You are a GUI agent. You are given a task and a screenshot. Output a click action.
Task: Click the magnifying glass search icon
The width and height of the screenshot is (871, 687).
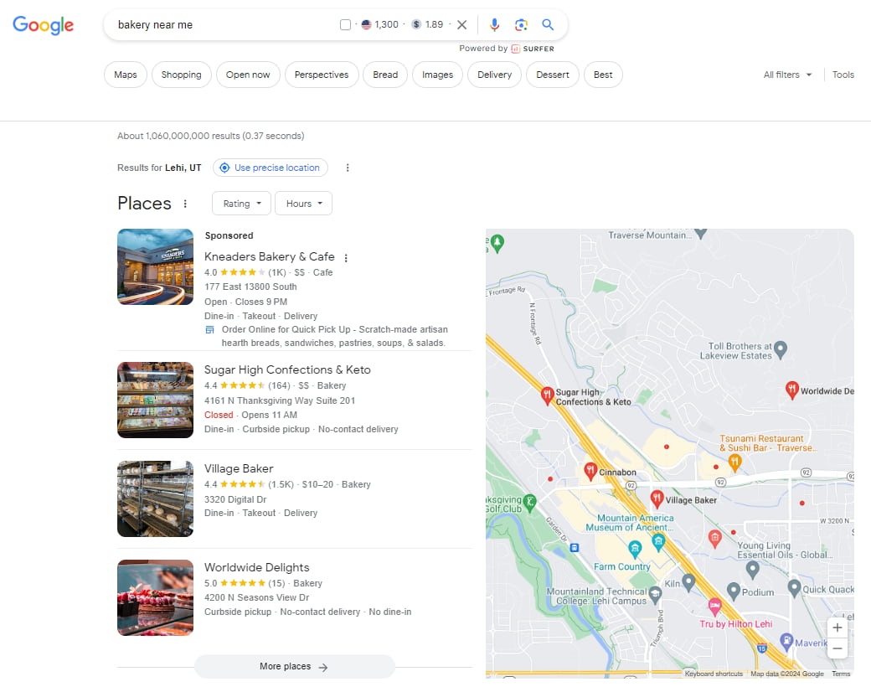pos(548,25)
